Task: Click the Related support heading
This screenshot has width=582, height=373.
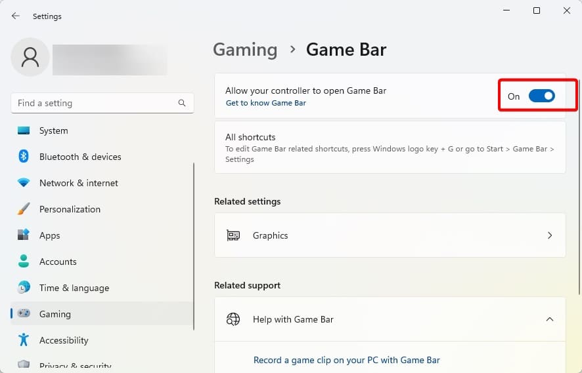Action: (x=247, y=285)
